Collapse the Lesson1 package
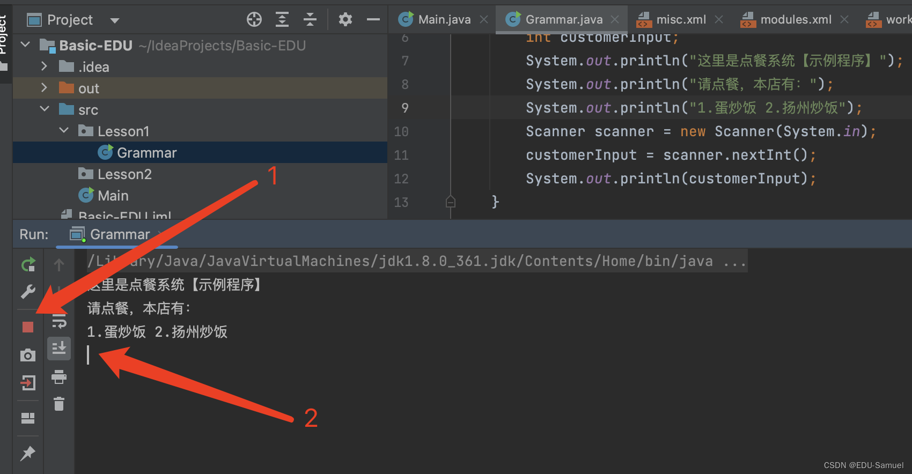 64,130
